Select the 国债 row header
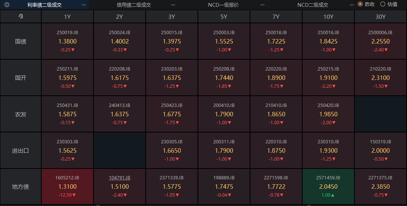 click(x=21, y=41)
